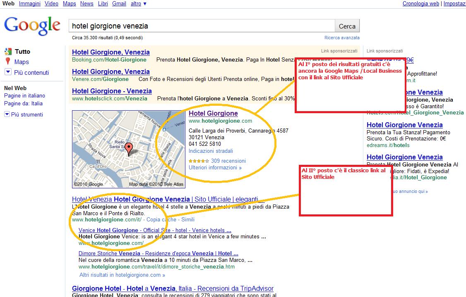Click the text 30121 Venezia
This screenshot has width=466, height=297.
[207, 138]
